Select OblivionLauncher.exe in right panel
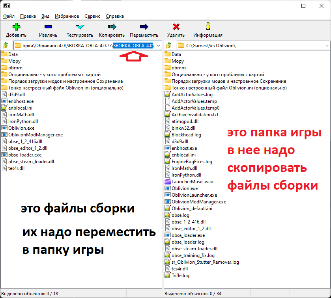This screenshot has height=298, width=331. [x=194, y=195]
